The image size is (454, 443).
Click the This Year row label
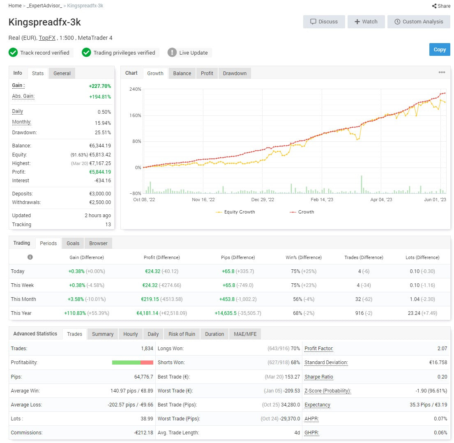[21, 313]
